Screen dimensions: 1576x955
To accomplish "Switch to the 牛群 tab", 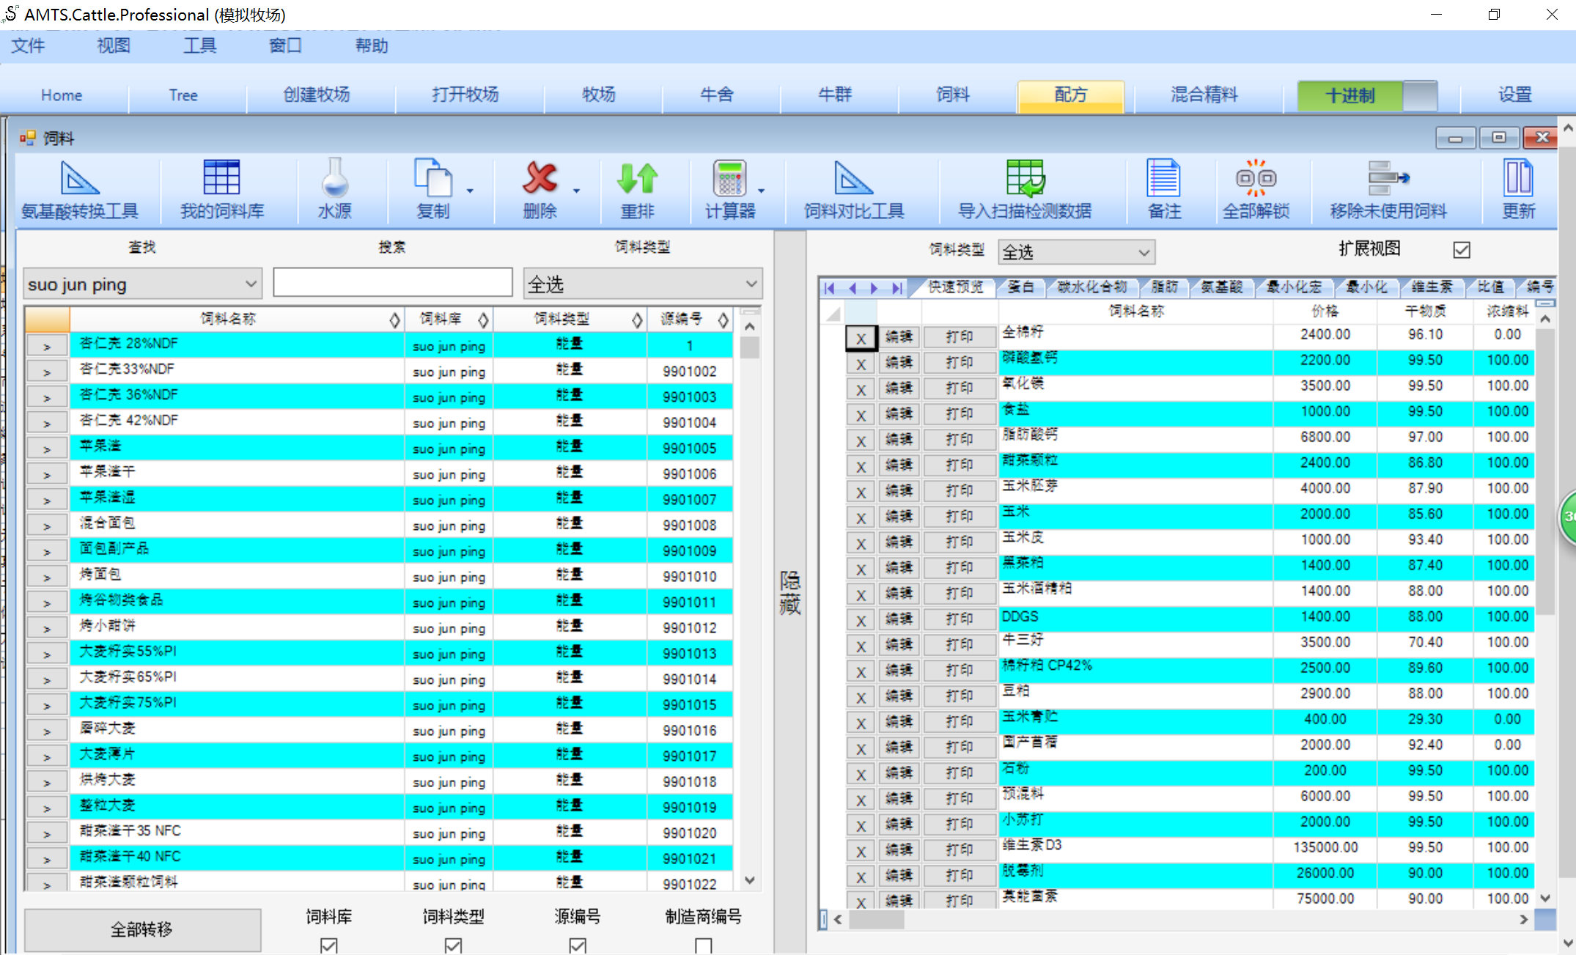I will pos(835,95).
